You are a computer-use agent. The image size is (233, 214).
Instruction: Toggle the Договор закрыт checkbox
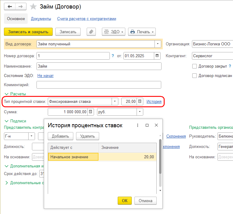(194, 66)
